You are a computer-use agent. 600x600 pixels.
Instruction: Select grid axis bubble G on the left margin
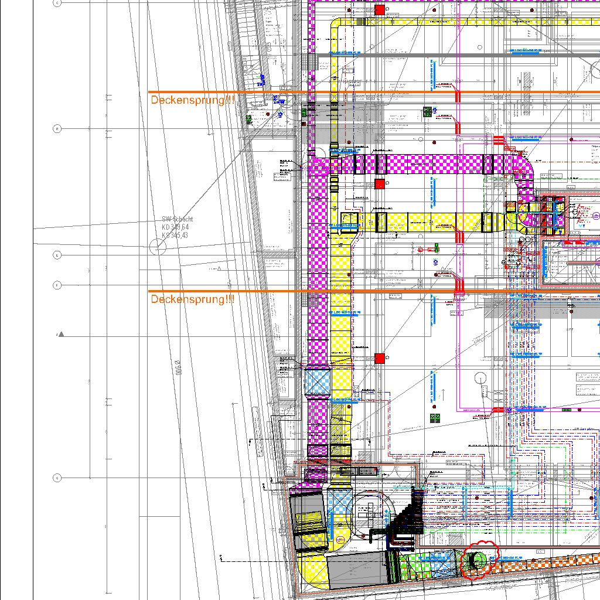(x=57, y=478)
